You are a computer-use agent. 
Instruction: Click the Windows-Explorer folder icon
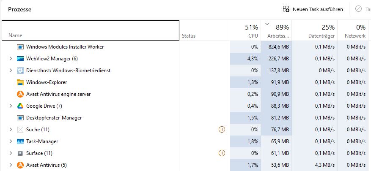[x=20, y=82]
